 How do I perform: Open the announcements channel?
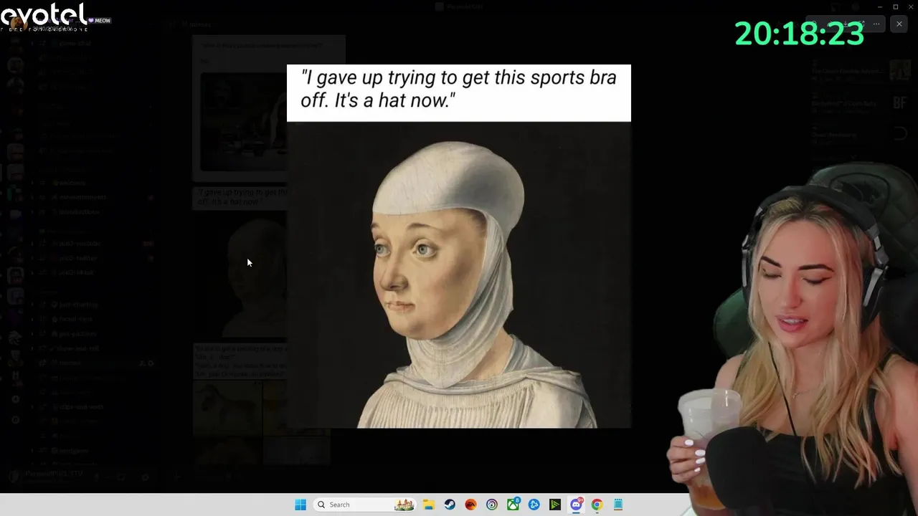pos(82,197)
